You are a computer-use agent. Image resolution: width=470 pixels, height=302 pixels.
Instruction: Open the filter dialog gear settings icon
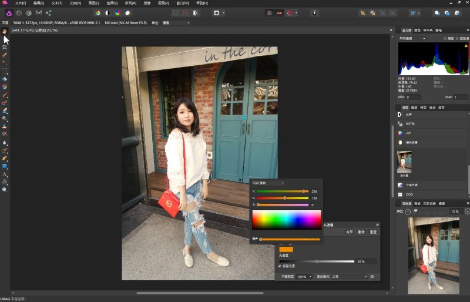tap(372, 276)
